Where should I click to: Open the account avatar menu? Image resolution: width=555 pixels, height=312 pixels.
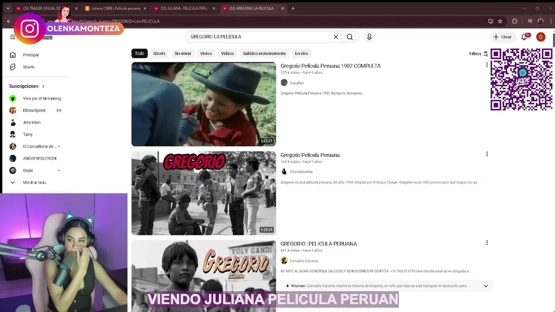pos(541,37)
